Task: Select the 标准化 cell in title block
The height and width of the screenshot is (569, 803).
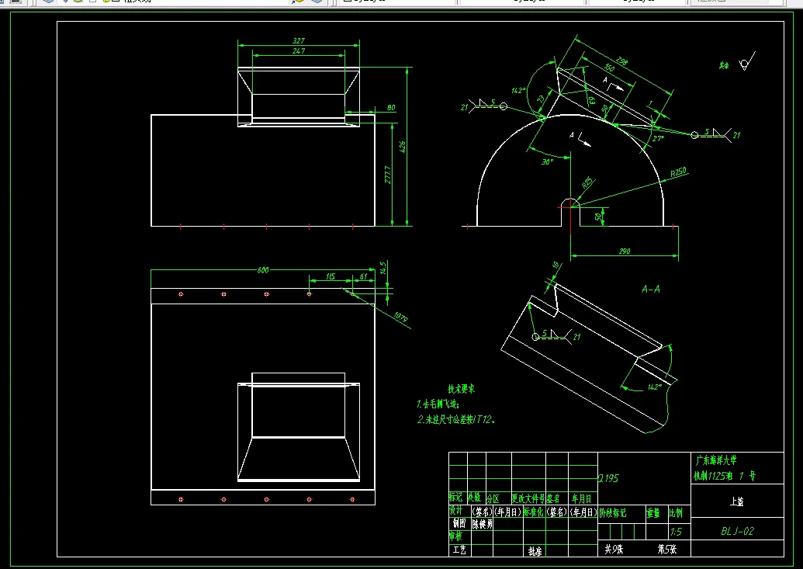Action: pyautogui.click(x=533, y=512)
